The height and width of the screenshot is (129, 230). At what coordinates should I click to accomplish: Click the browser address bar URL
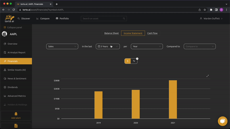pos(43,10)
